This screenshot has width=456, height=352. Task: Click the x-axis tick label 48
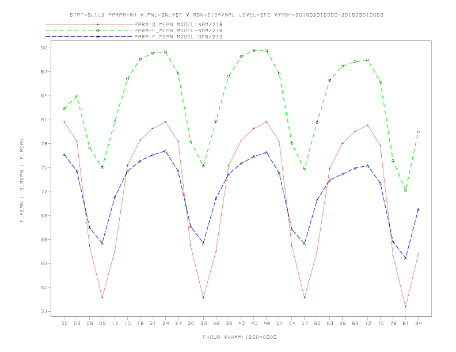(x=267, y=323)
